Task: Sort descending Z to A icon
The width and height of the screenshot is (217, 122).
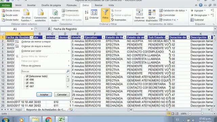Action: pos(86,18)
